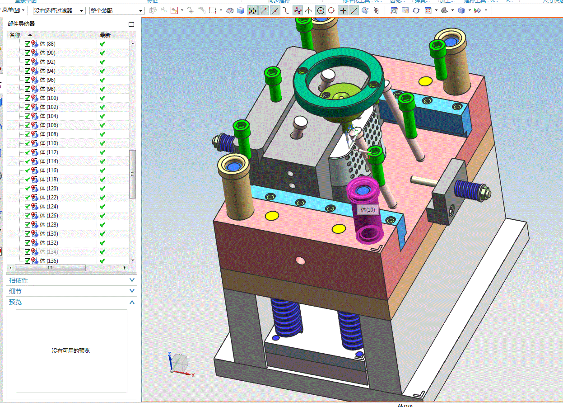Click the rotate view icon
Screen dimensions: 563x407
416,10
